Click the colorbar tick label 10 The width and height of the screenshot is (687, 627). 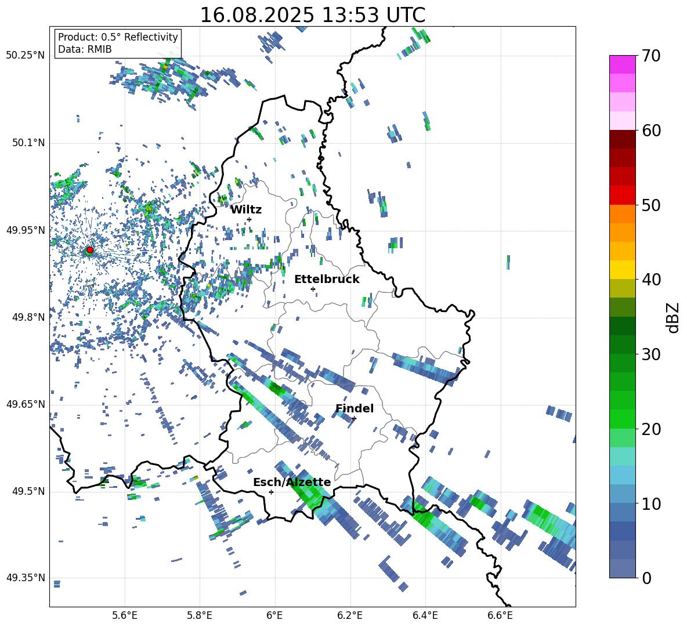point(652,503)
